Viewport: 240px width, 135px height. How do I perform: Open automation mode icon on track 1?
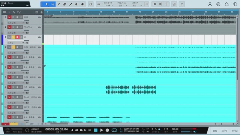pos(39,17)
